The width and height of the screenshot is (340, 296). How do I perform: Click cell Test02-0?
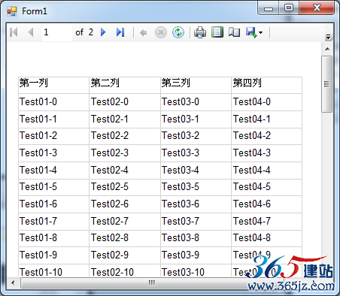pyautogui.click(x=125, y=102)
